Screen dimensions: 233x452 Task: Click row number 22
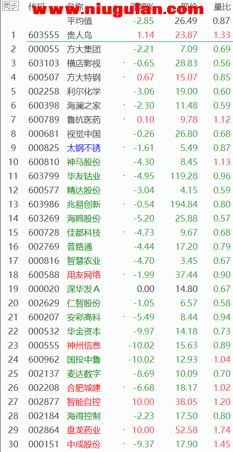click(x=13, y=332)
